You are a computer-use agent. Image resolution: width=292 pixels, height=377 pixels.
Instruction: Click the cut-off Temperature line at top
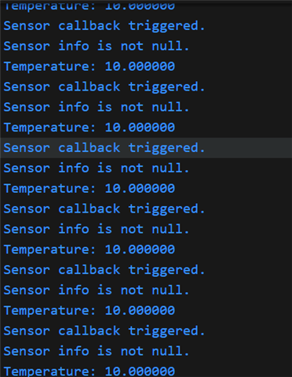click(89, 6)
